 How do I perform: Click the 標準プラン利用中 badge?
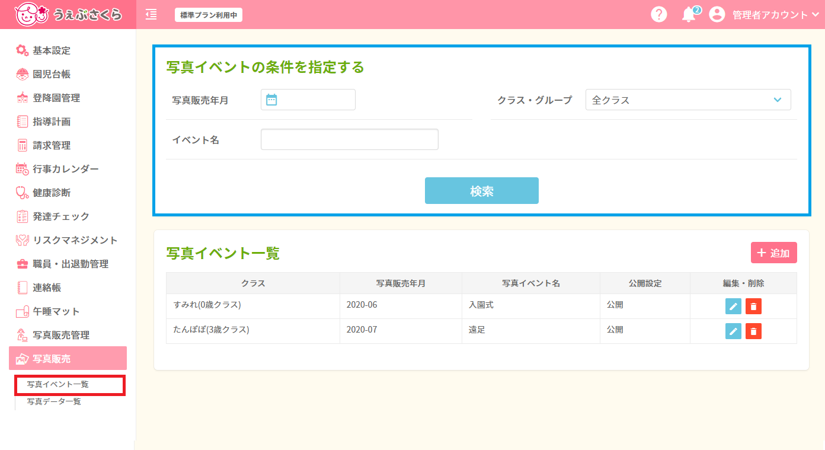tap(209, 15)
